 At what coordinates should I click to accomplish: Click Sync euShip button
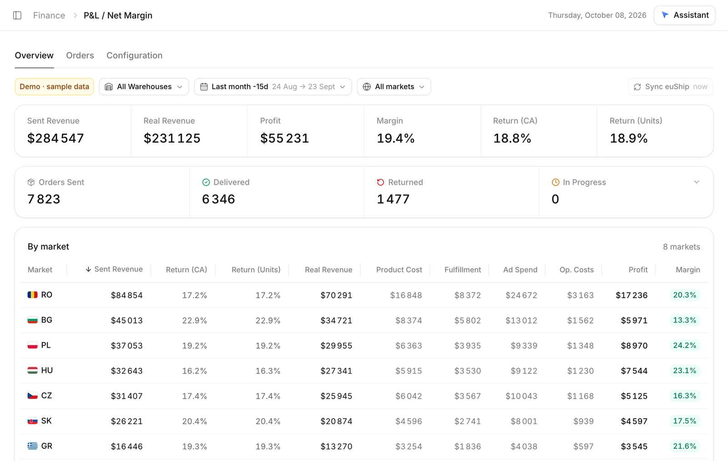click(671, 87)
